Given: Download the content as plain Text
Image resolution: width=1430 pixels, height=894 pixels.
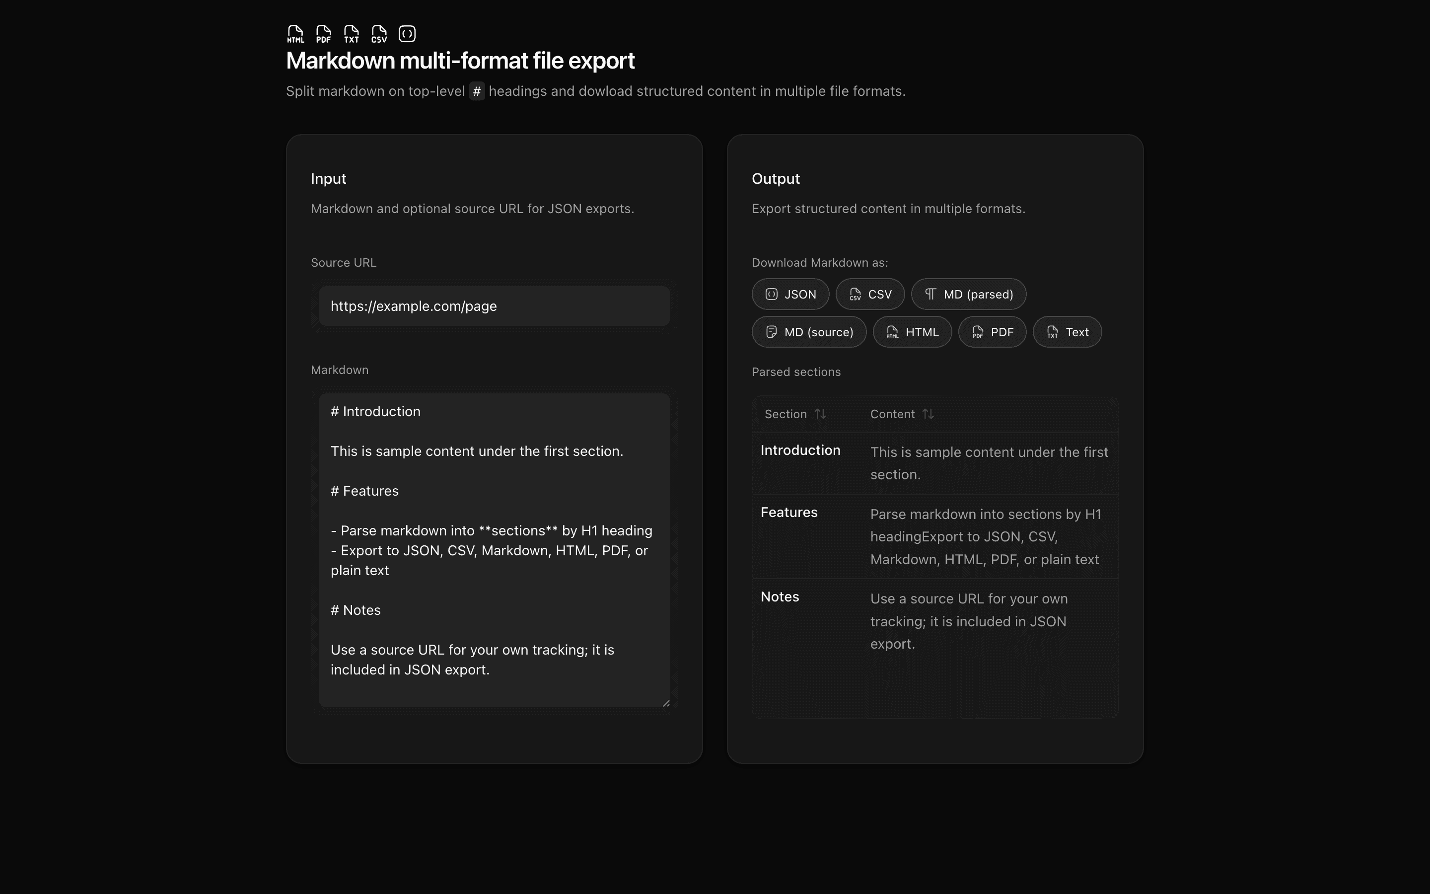Looking at the screenshot, I should click(1067, 332).
